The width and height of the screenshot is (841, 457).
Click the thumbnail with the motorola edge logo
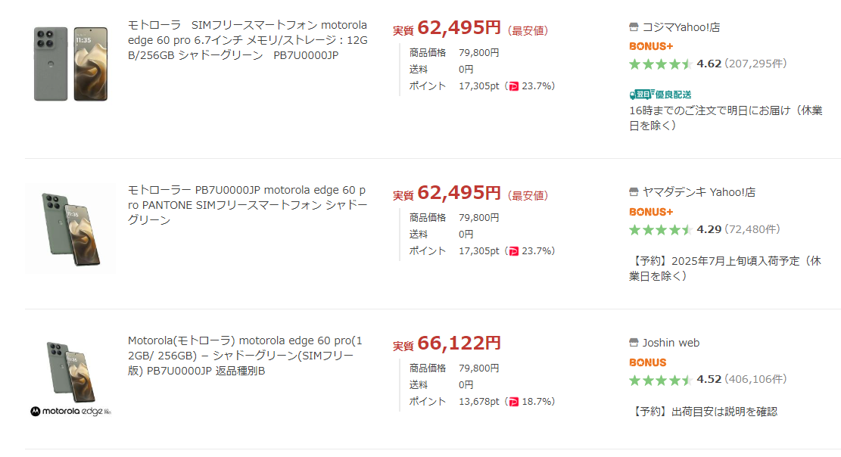pos(71,379)
